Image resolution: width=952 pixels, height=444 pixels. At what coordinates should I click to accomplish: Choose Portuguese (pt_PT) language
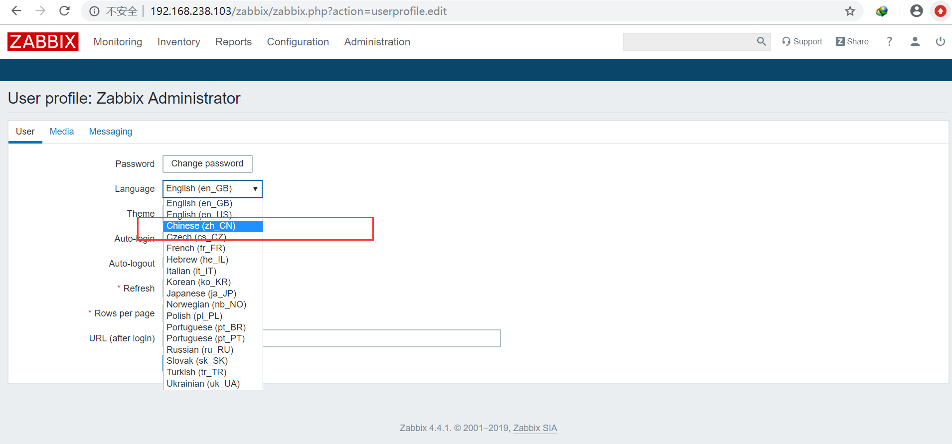213,338
